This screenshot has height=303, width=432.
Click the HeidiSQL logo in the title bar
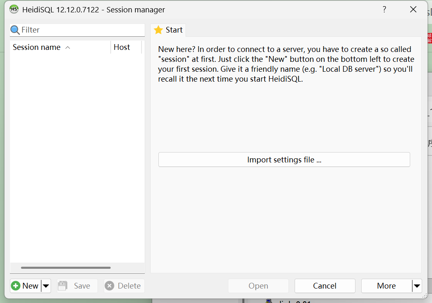tap(14, 9)
